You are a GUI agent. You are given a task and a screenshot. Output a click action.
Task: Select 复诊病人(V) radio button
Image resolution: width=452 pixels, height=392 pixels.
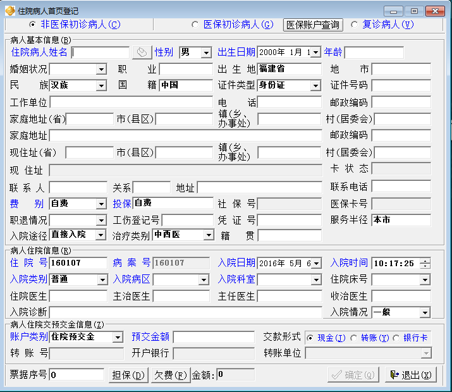click(354, 25)
